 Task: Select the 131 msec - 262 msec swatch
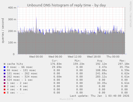pyautogui.click(x=5, y=74)
